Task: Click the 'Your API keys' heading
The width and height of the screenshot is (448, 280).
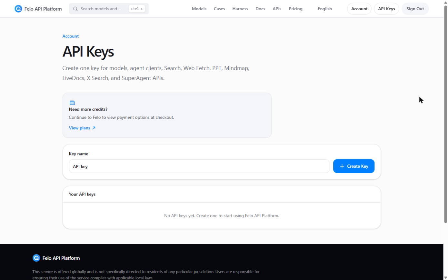Action: click(82, 194)
